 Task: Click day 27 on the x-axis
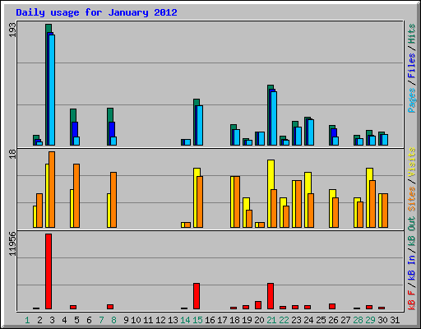[x=345, y=320]
